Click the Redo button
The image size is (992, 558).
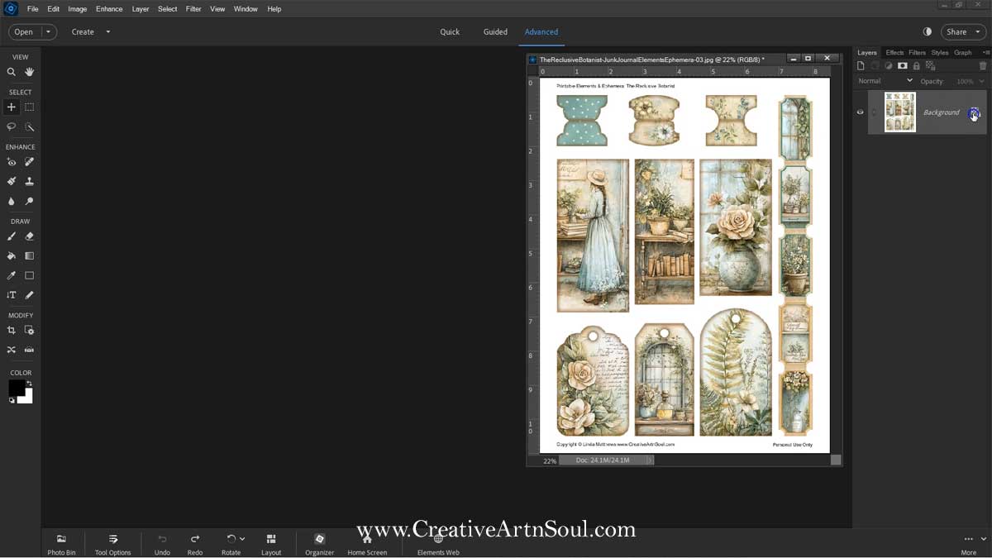tap(195, 544)
